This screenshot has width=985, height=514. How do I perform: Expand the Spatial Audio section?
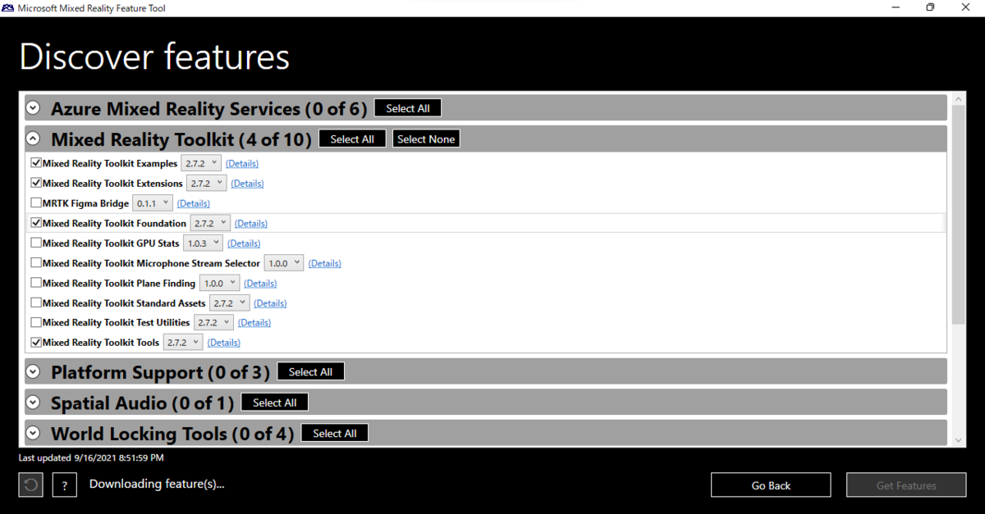(x=33, y=403)
